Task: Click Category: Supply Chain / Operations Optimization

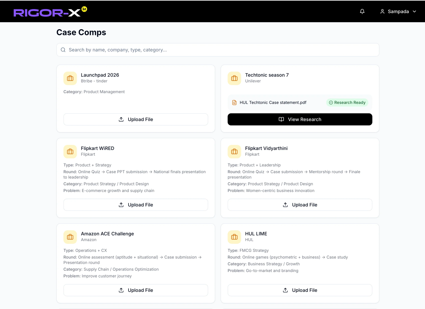Action: [x=111, y=269]
